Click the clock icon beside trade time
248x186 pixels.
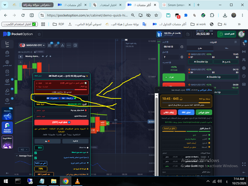[182, 47]
